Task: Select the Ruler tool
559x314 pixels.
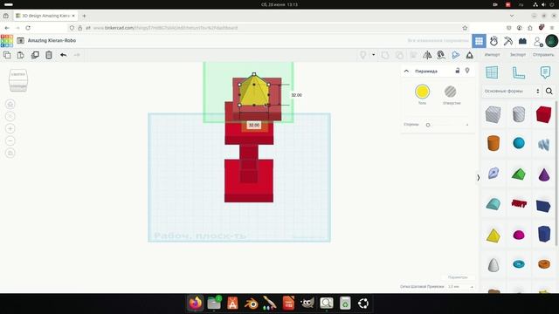Action: tap(519, 72)
